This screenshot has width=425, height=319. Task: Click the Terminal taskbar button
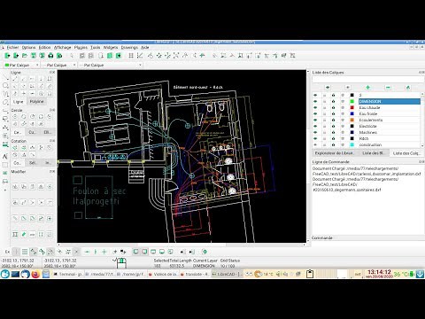point(68,274)
